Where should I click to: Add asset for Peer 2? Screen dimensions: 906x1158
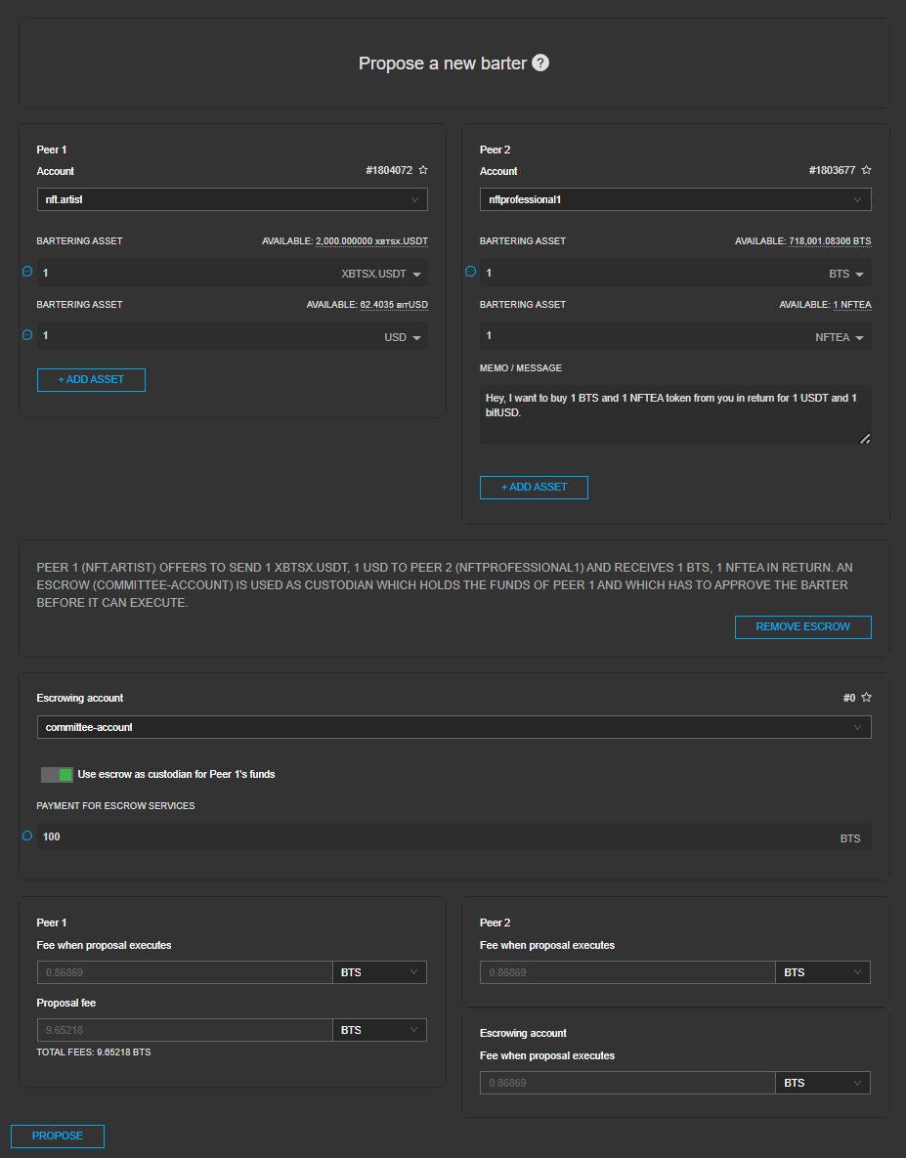pos(534,488)
